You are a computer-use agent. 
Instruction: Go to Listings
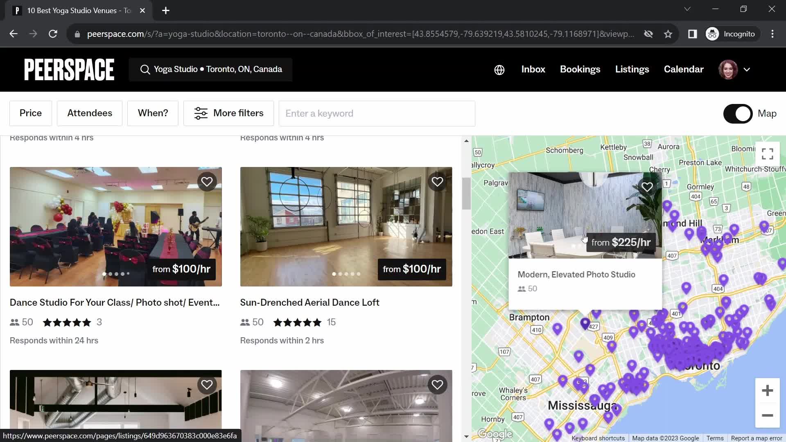(632, 70)
